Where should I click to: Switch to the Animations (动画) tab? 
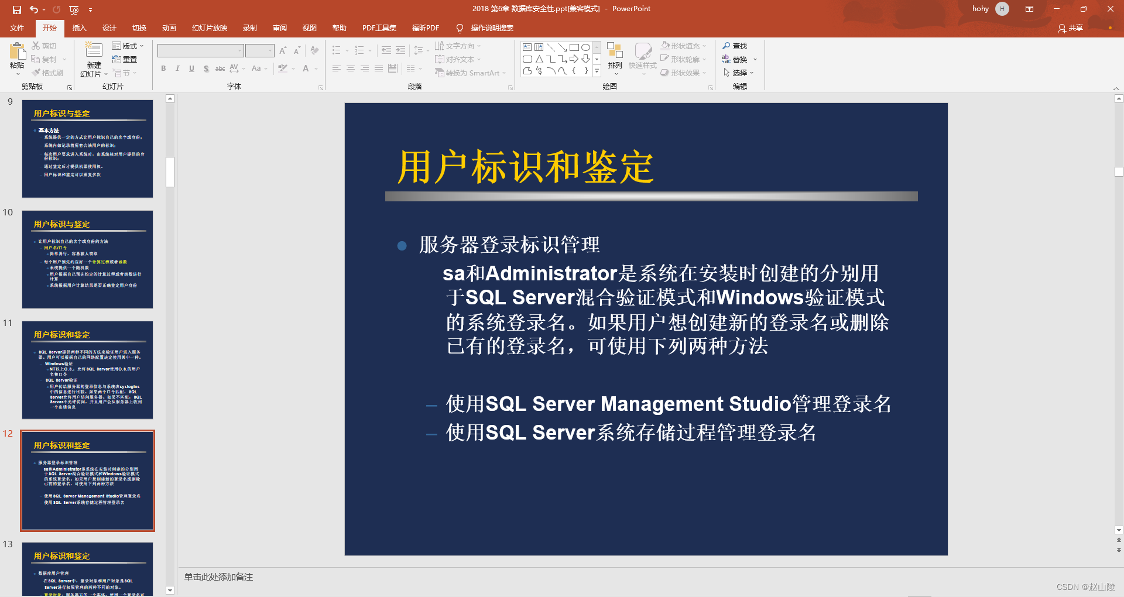(x=169, y=28)
